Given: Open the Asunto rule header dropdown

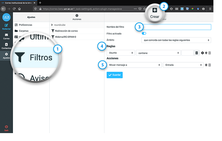Looking at the screenshot, I should point(121,53).
